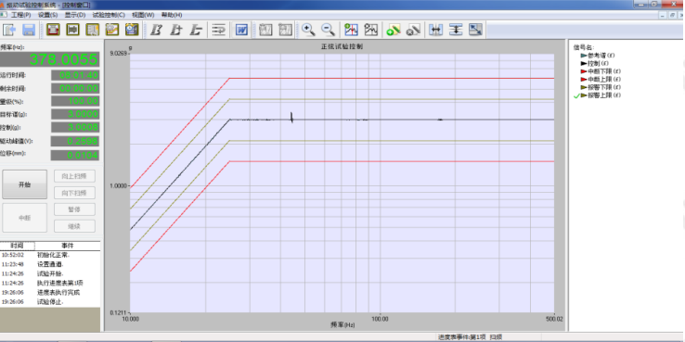Open the 试验控制(C) menu
Image resolution: width=685 pixels, height=342 pixels.
click(109, 15)
